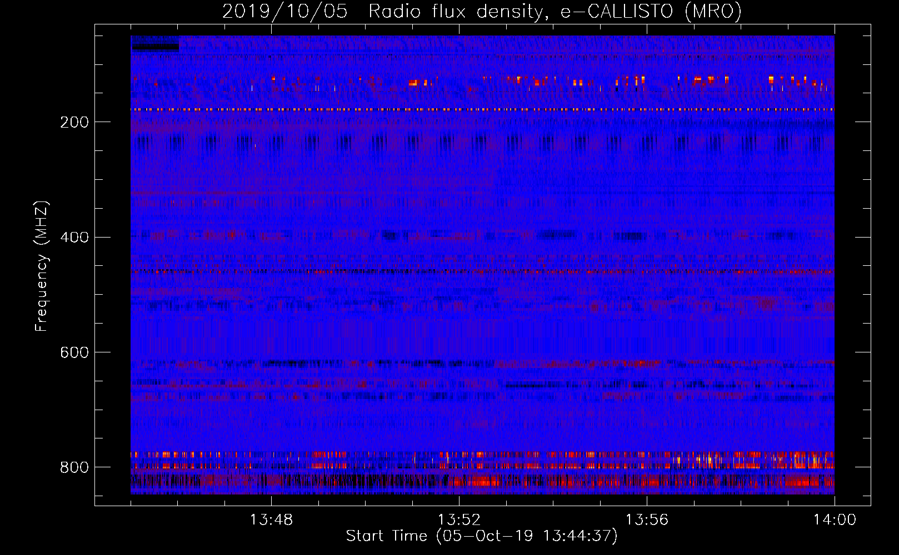Click the 14:00 time tick label
This screenshot has width=899, height=555.
tap(835, 520)
